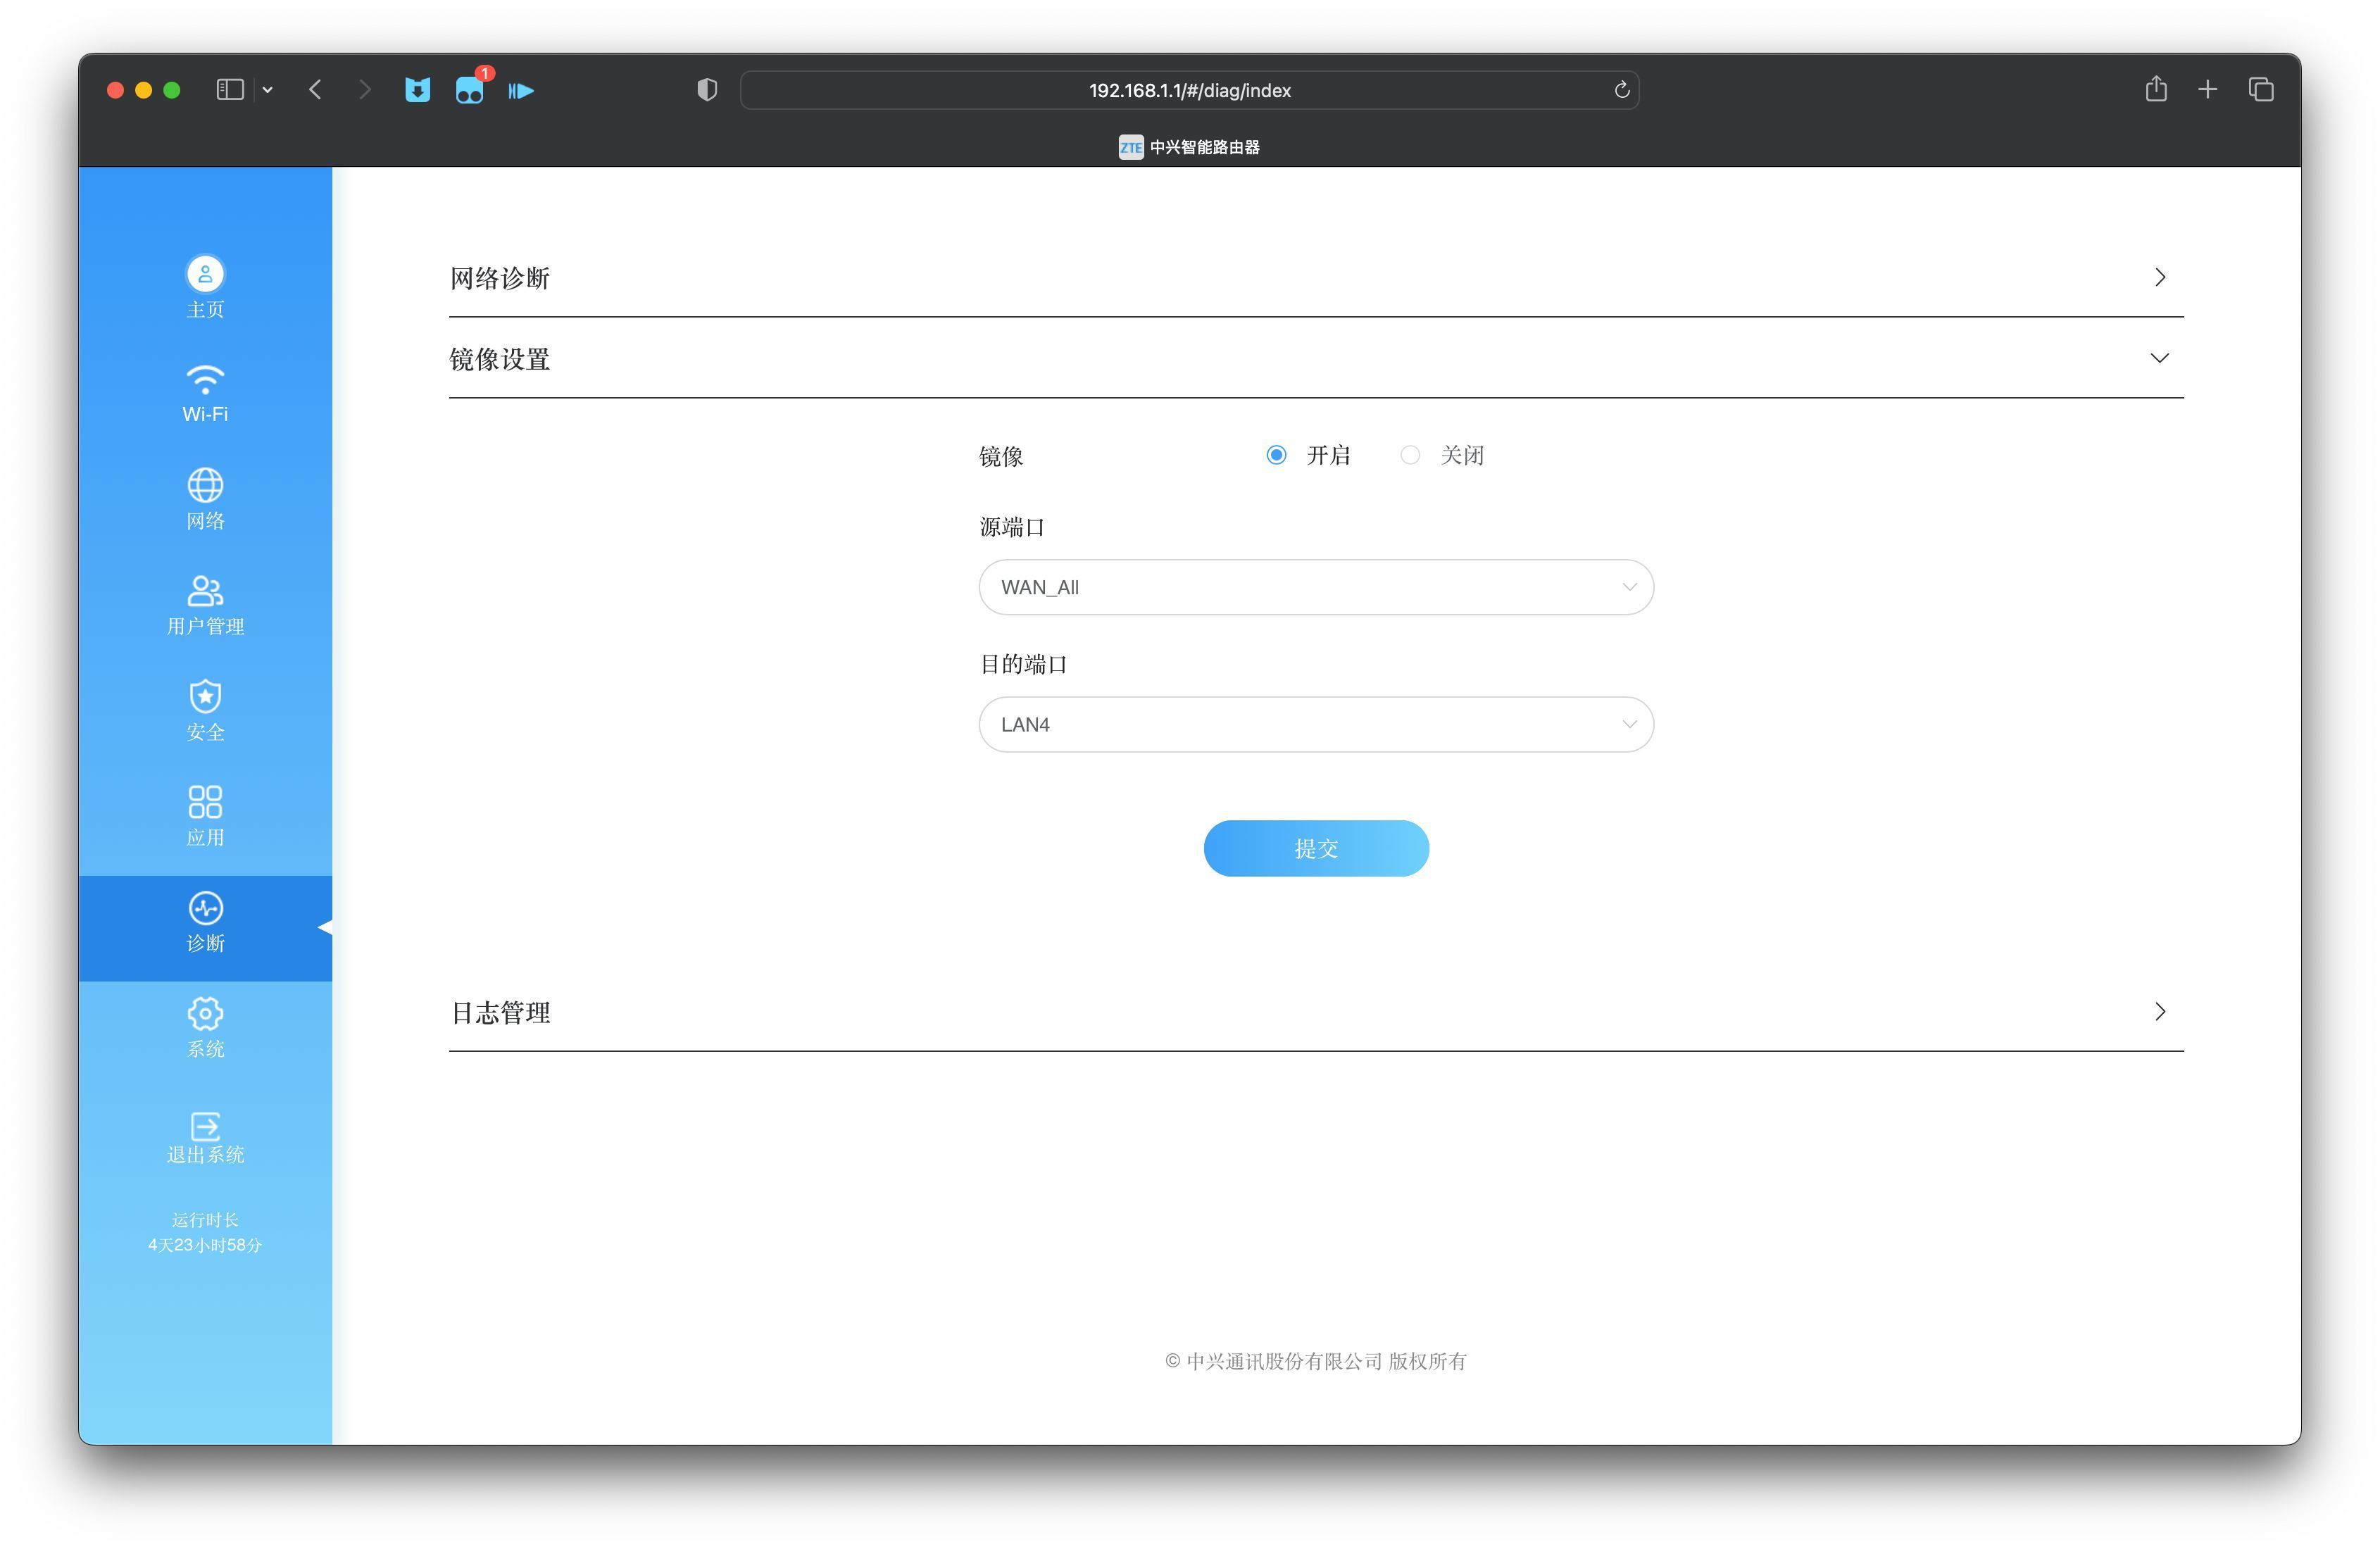Viewport: 2380px width, 1549px height.
Task: Click the 日志管理 section title
Action: [500, 1013]
